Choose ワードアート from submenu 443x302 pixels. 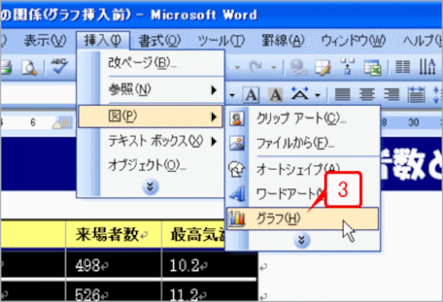coord(302,194)
